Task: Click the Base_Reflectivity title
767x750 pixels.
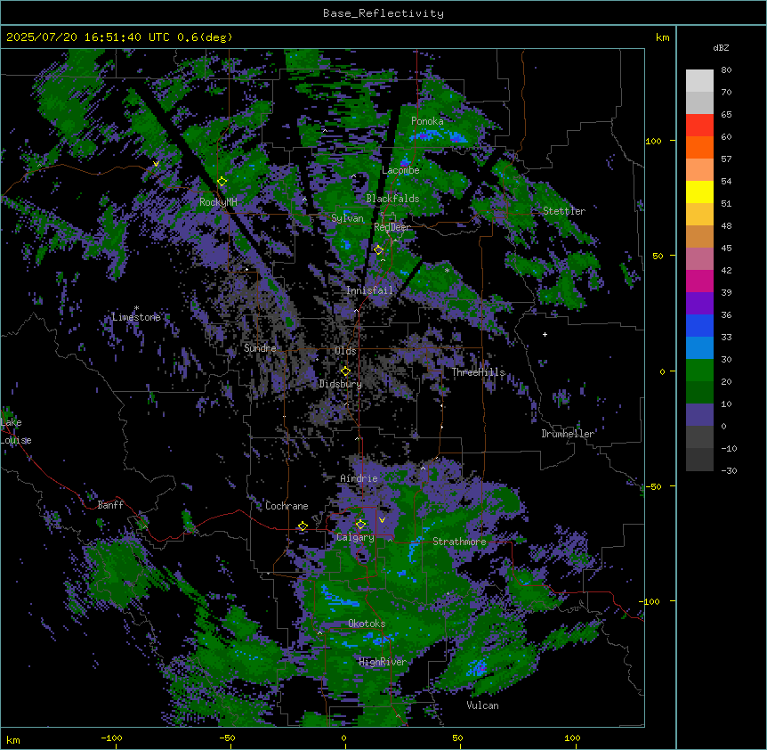Action: 383,13
